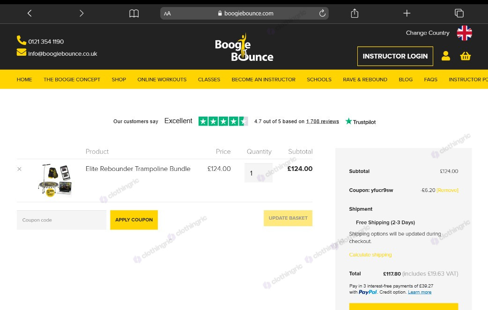Open the SHOP menu item
The image size is (488, 310).
coord(119,80)
